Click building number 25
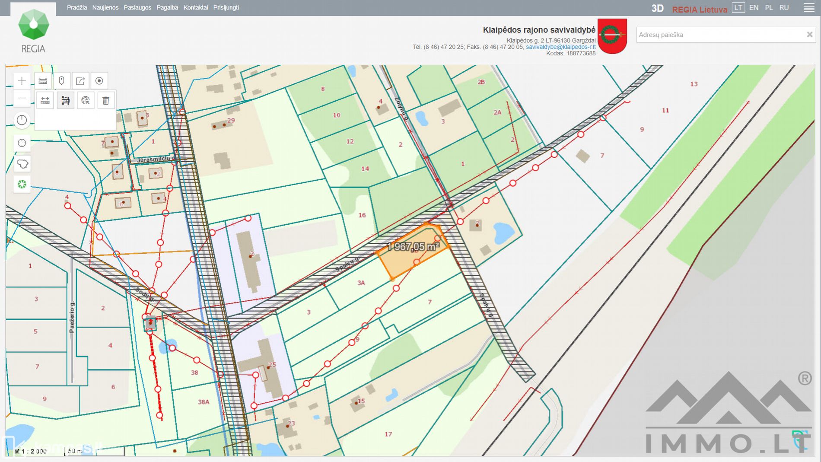This screenshot has width=821, height=462. pos(272,365)
